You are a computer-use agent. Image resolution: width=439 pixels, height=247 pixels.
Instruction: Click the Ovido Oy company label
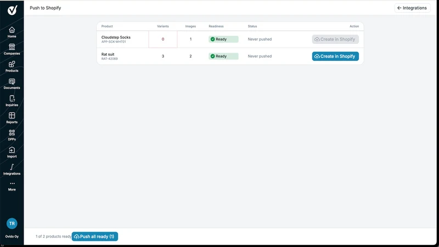12,237
